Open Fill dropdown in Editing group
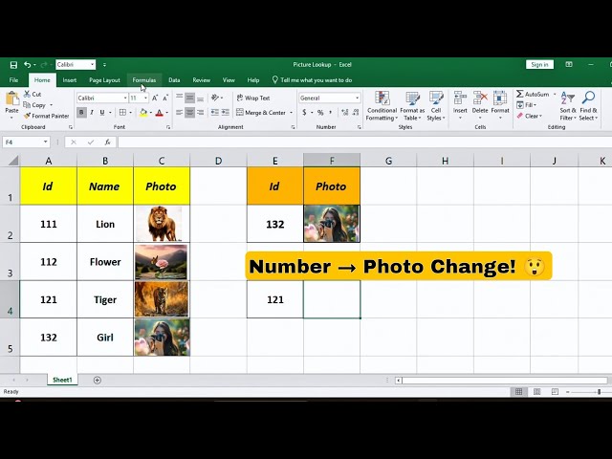This screenshot has width=612, height=459. click(x=527, y=105)
